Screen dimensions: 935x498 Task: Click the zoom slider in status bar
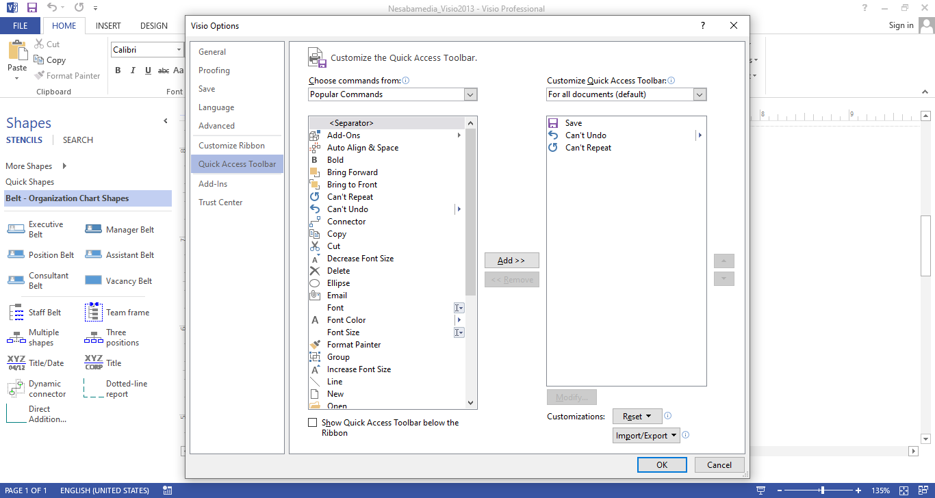point(821,490)
